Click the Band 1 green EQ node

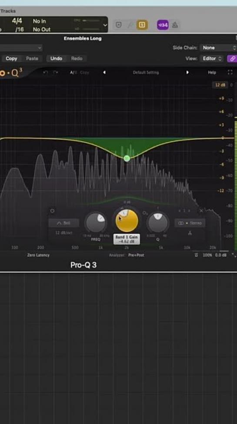point(127,158)
